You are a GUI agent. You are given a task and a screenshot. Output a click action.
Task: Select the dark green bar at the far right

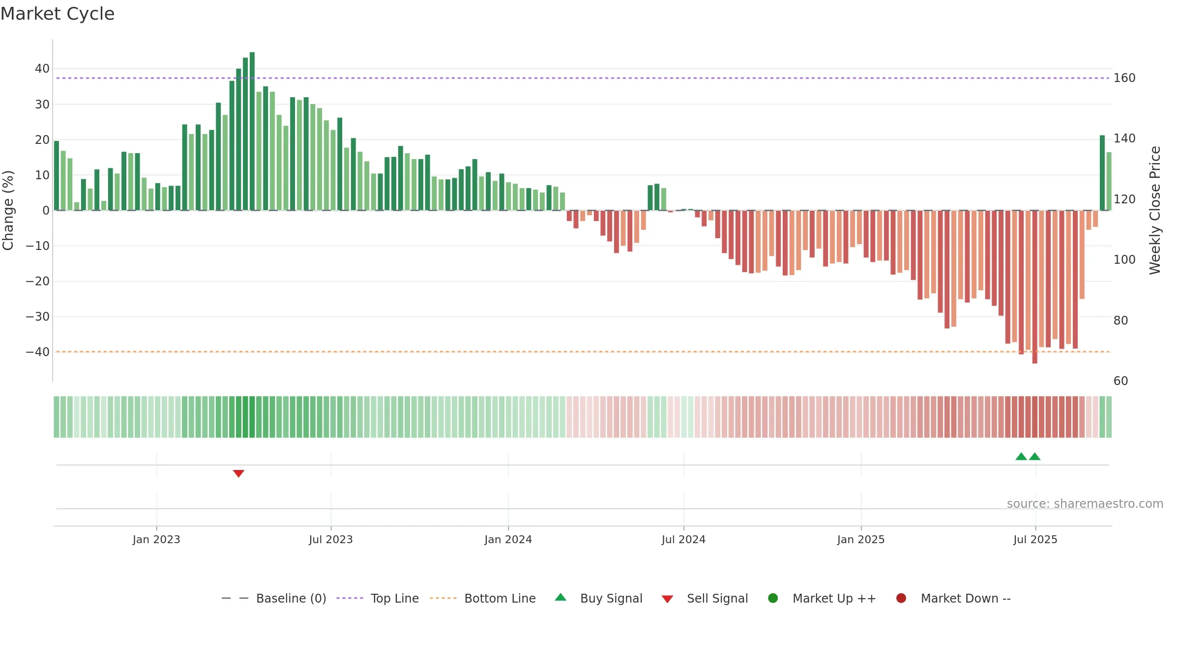click(x=1102, y=173)
